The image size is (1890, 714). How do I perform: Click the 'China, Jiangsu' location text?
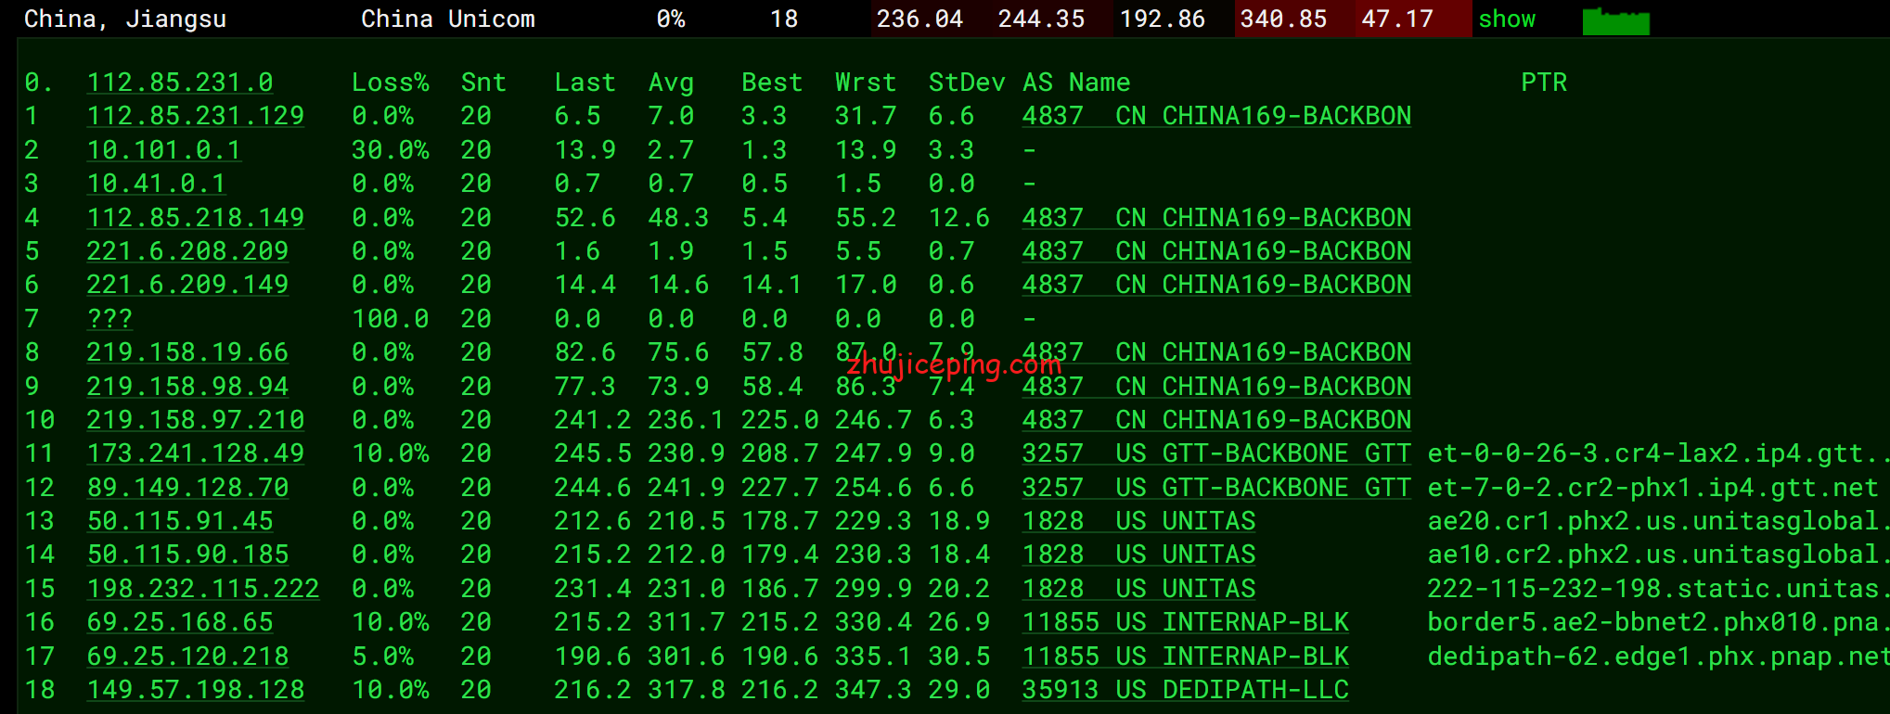tap(125, 19)
